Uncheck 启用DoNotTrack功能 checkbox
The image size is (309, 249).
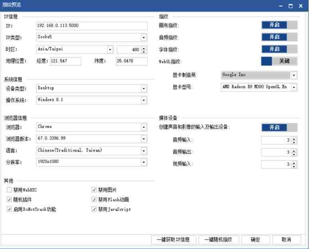[9, 209]
